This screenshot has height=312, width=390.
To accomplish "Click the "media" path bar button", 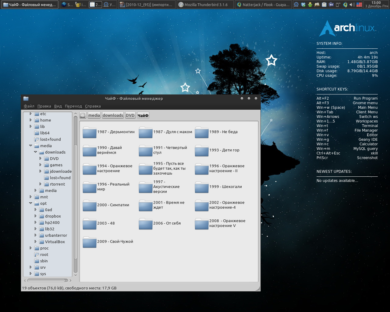I will coord(94,115).
